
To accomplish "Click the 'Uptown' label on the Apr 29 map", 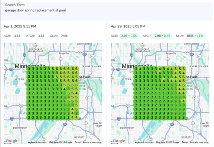I will (126, 79).
